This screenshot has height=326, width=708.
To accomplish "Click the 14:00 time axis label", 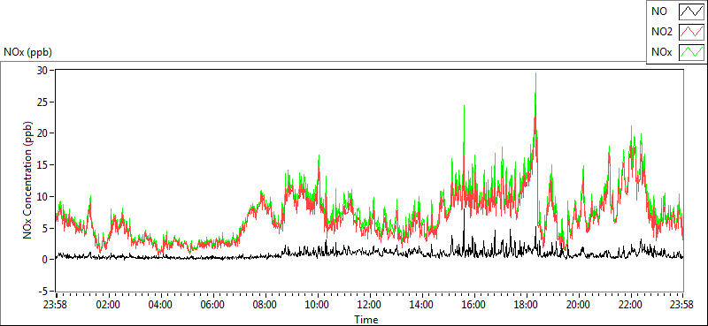I will click(422, 304).
